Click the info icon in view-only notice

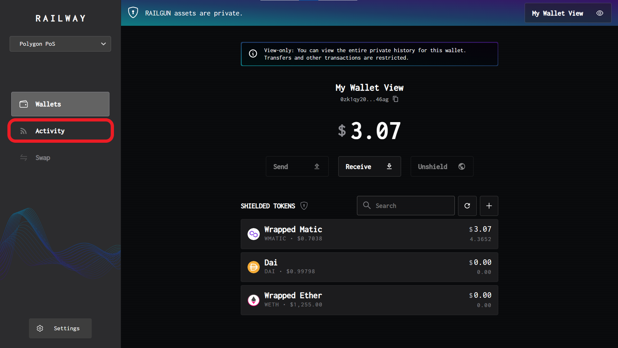tap(253, 53)
